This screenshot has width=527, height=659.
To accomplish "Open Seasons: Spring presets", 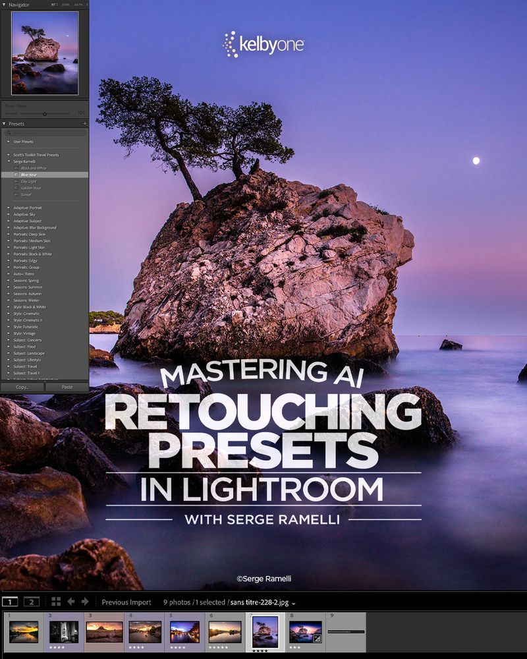I will coord(26,280).
